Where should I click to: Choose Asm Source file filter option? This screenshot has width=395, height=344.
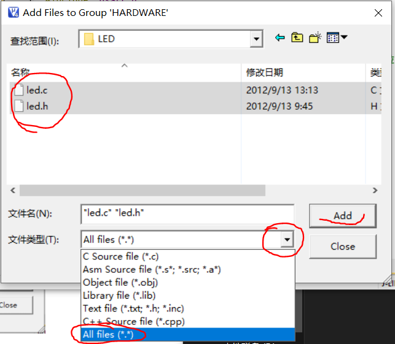[x=188, y=270]
